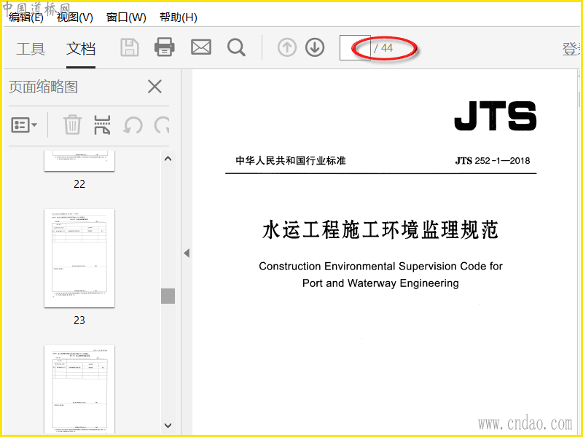The height and width of the screenshot is (437, 583).
Task: Switch to the 文档 tab
Action: click(81, 49)
